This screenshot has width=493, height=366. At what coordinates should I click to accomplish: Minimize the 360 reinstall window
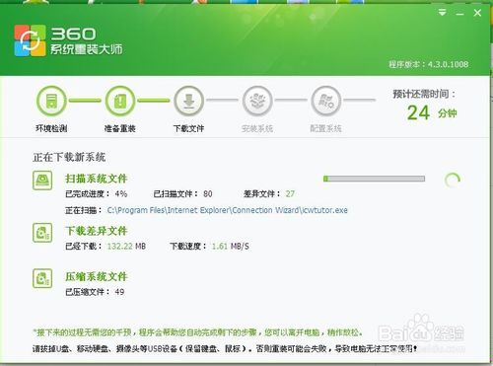459,14
